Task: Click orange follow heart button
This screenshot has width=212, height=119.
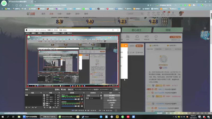Action: click(139, 46)
